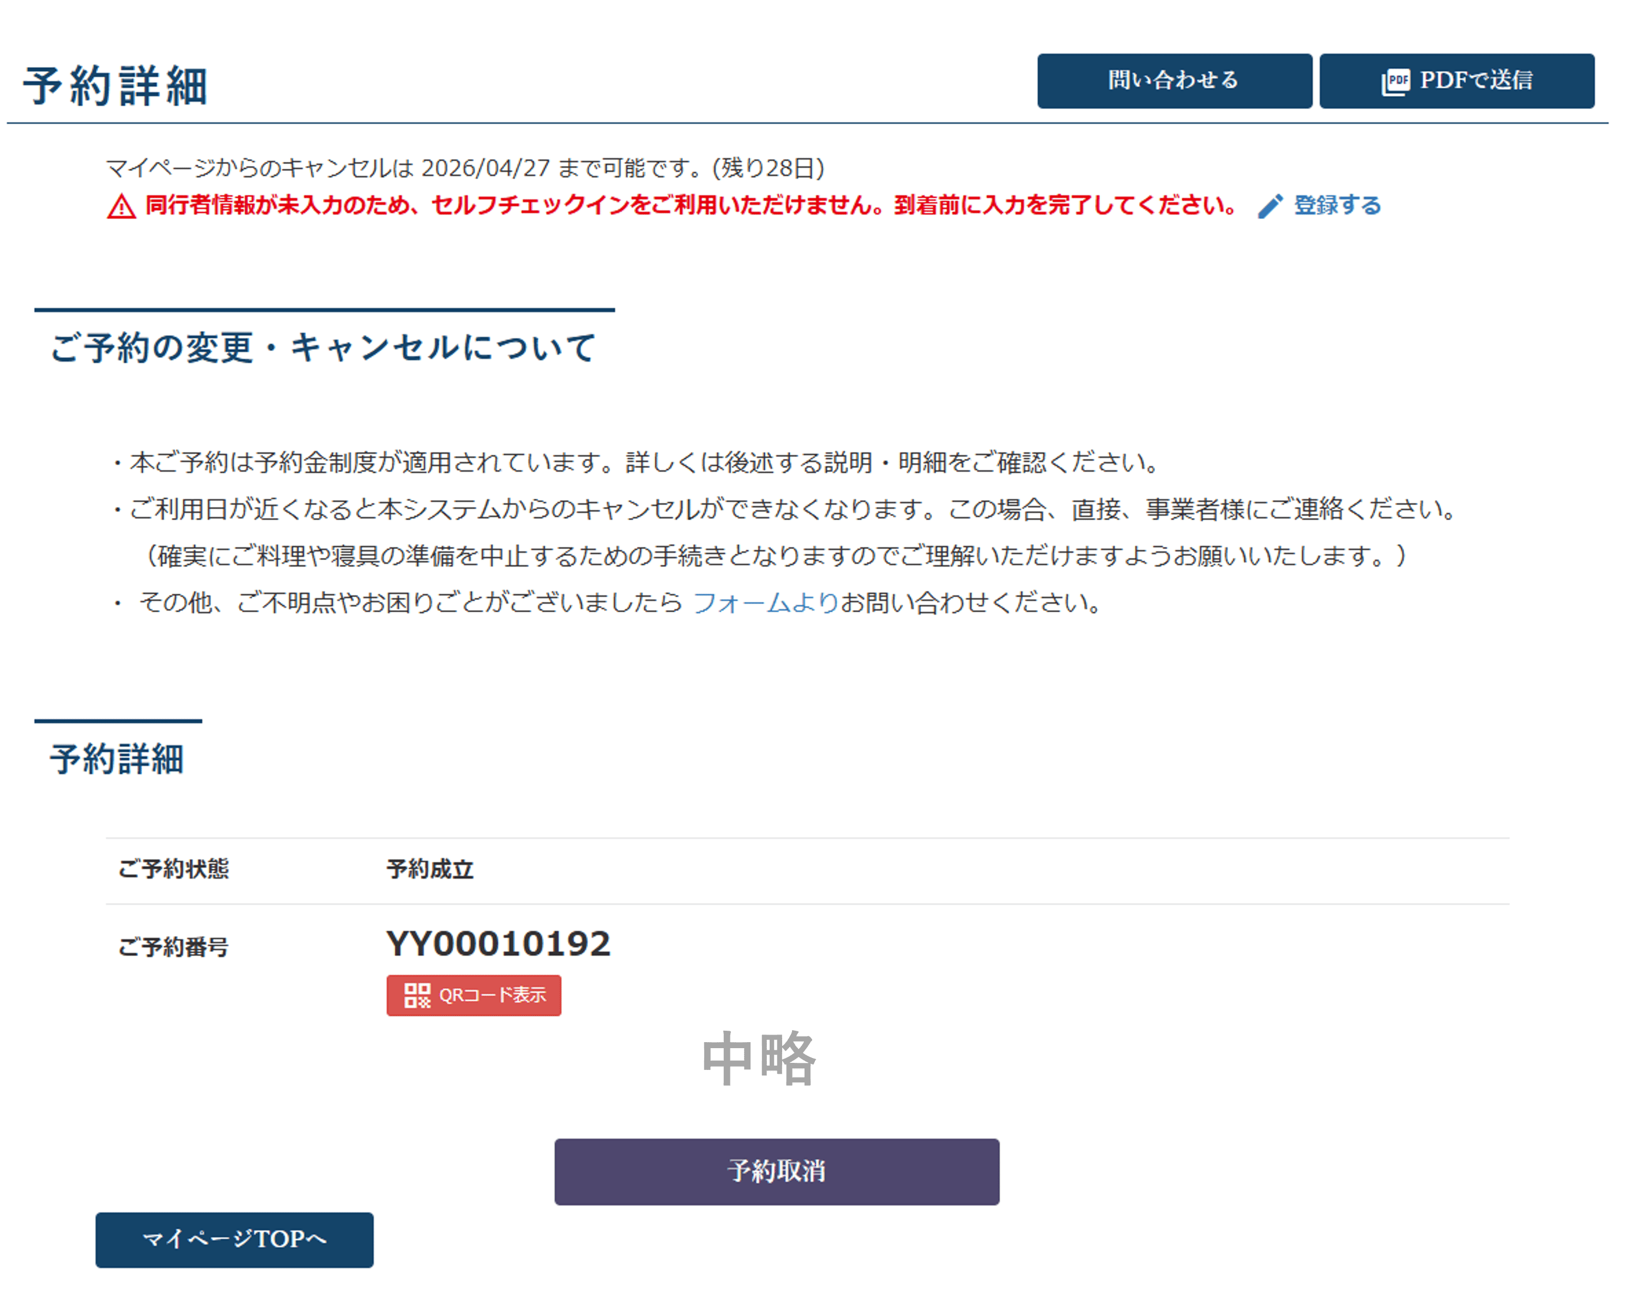Screen dimensions: 1639x1314
Task: Click reservation number YY00010192
Action: [498, 944]
